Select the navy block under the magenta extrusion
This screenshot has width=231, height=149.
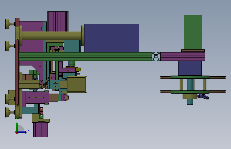(190, 68)
